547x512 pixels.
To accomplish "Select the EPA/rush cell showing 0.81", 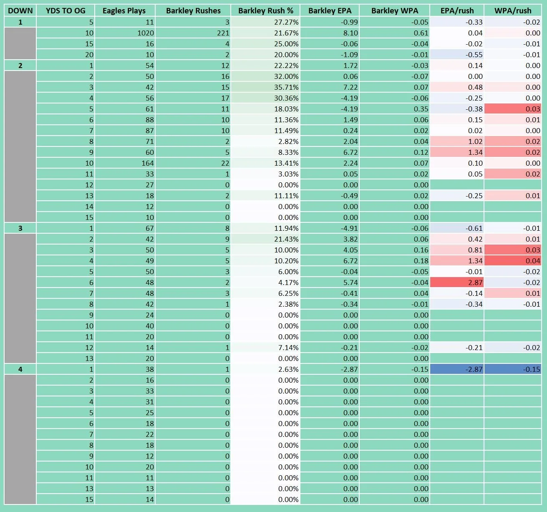I will tap(457, 250).
